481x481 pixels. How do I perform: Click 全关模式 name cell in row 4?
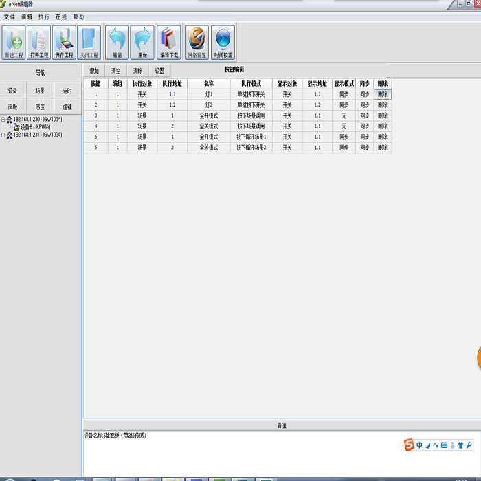(209, 126)
